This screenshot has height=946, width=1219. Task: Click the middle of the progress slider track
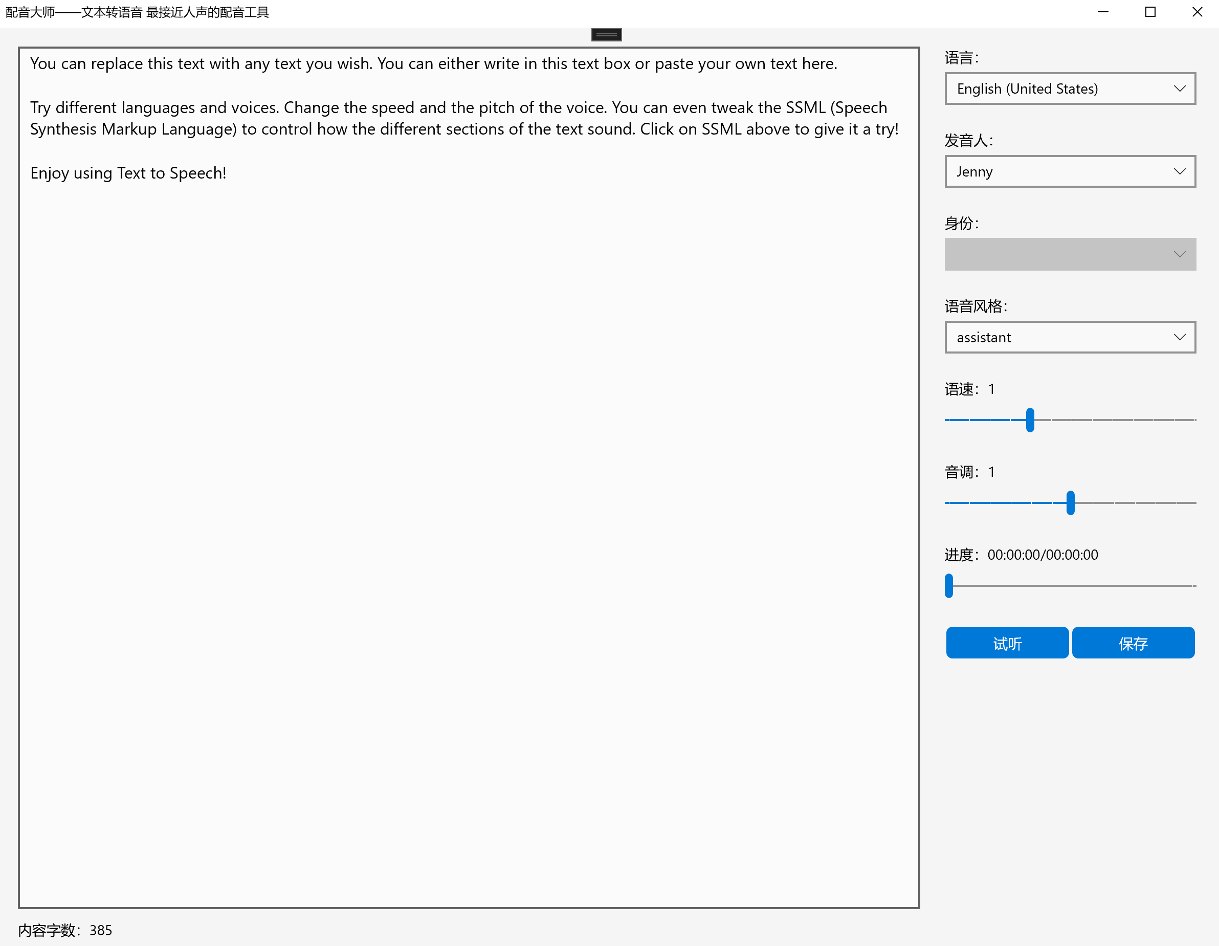pos(1072,585)
